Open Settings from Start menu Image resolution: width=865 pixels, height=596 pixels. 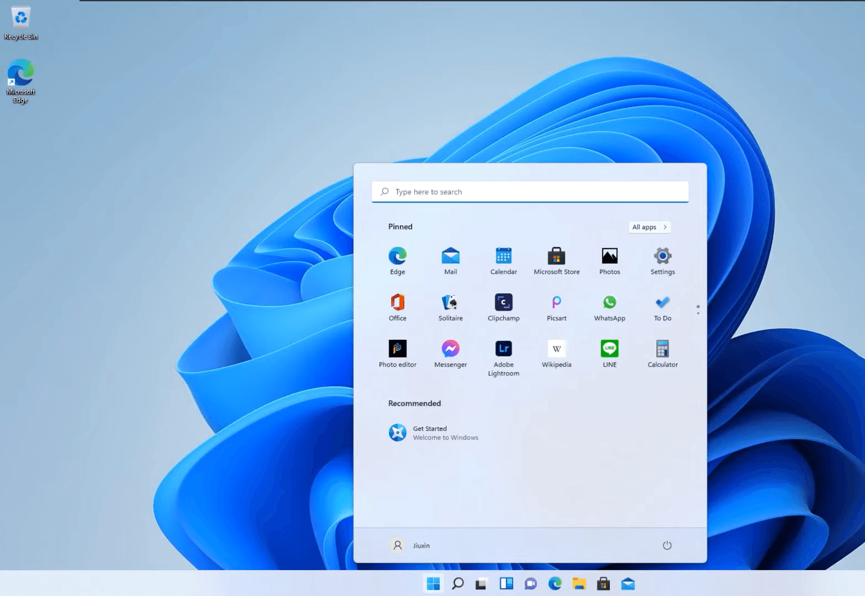(x=662, y=261)
